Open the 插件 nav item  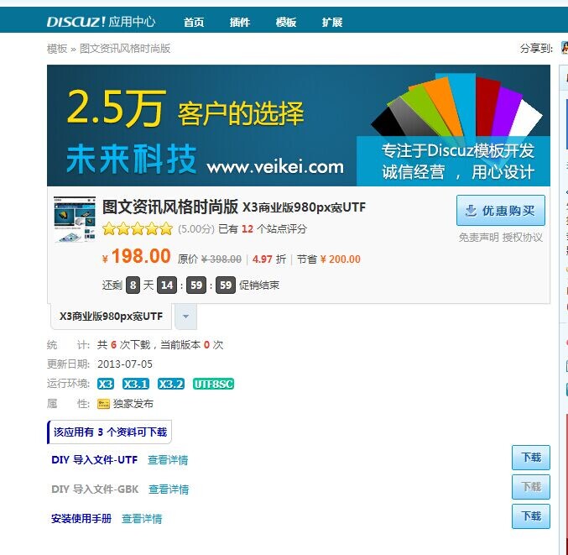point(240,23)
